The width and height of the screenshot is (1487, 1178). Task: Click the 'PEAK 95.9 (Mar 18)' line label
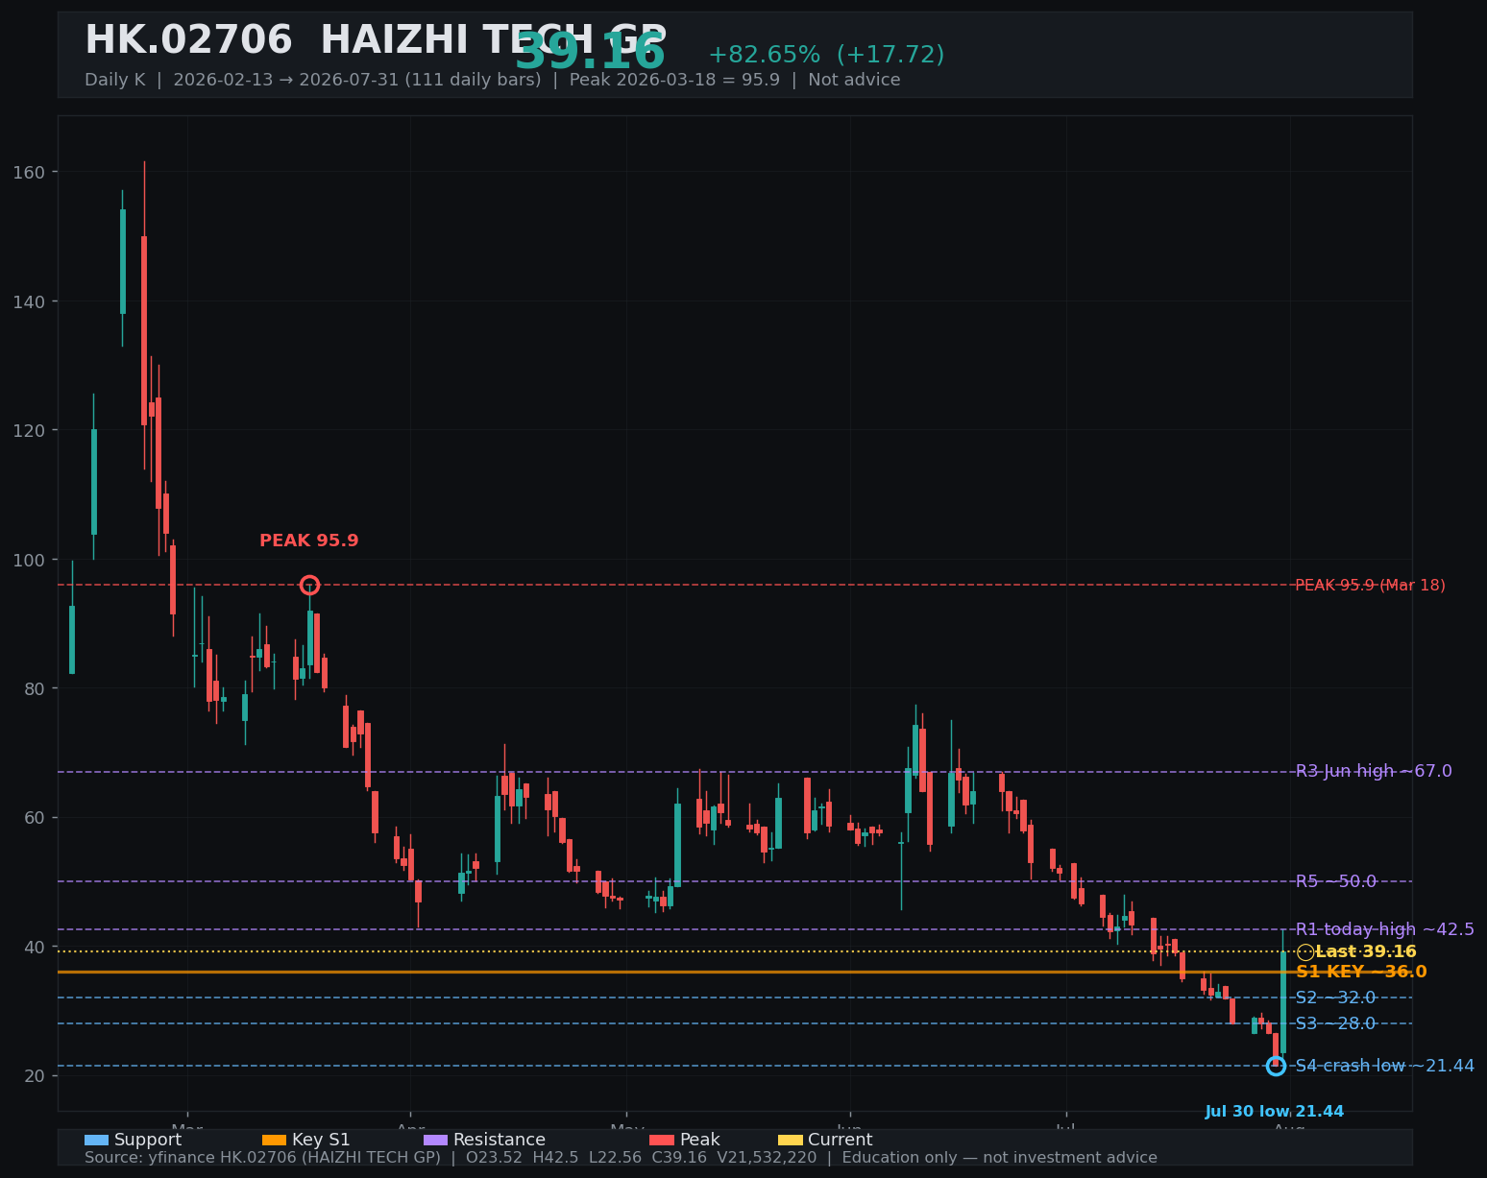click(1370, 586)
